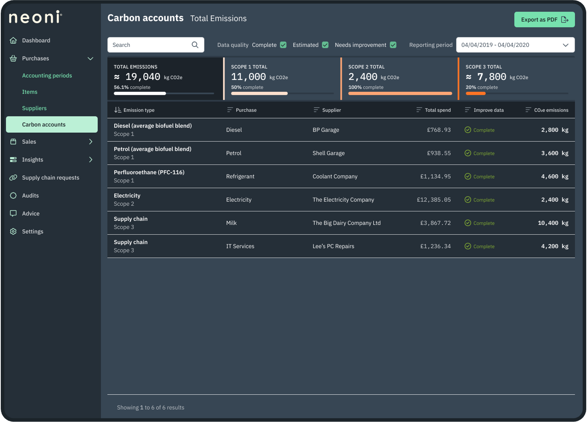This screenshot has height=422, width=587.
Task: Open Supply chain requests page
Action: point(50,178)
